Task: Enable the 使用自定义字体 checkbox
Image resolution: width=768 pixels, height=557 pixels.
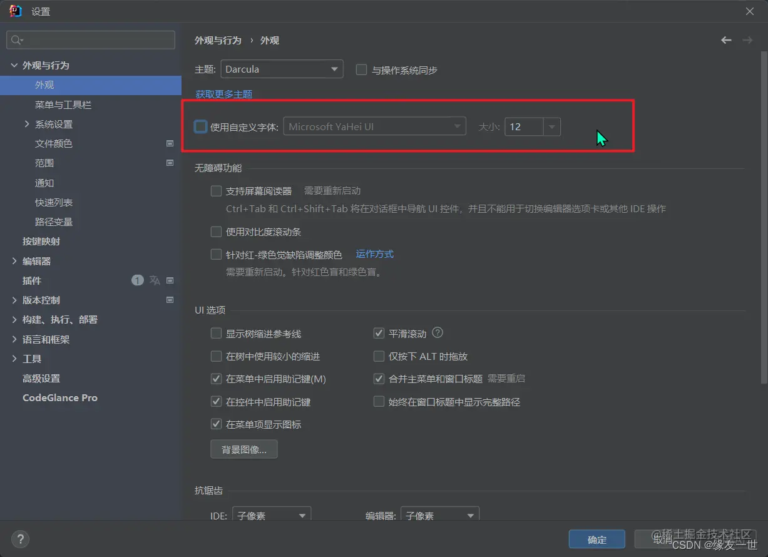Action: (200, 126)
